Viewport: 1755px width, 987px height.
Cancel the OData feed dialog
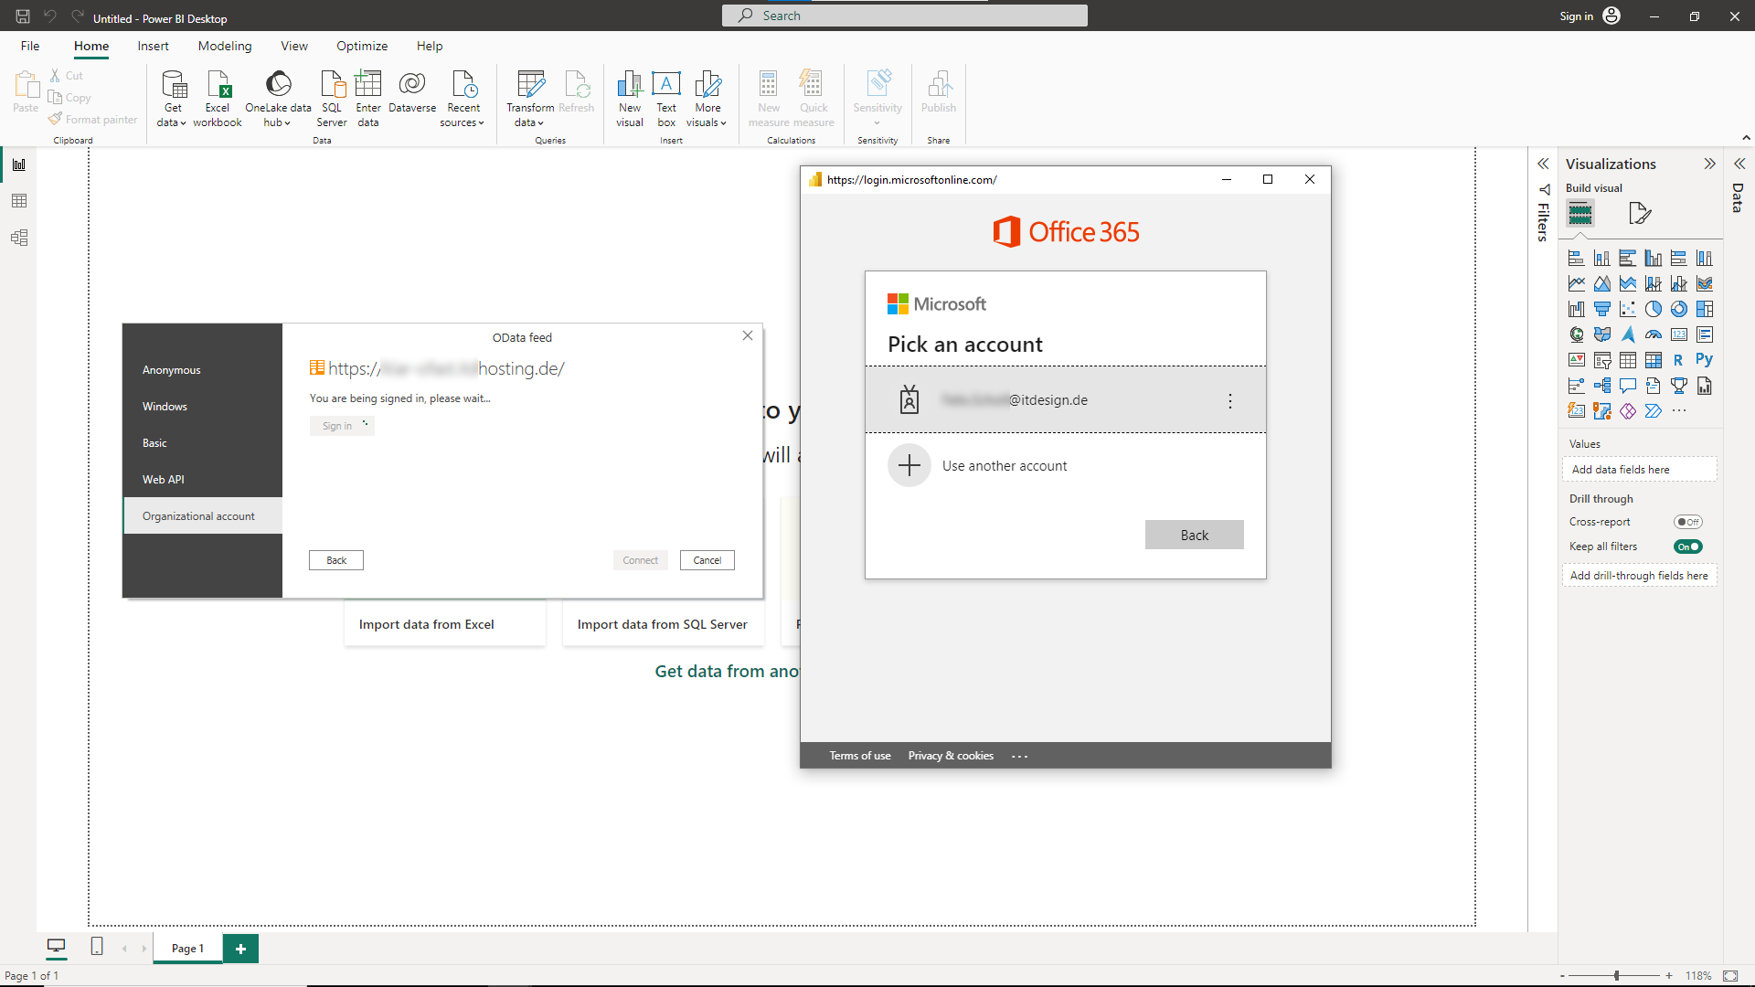point(707,561)
